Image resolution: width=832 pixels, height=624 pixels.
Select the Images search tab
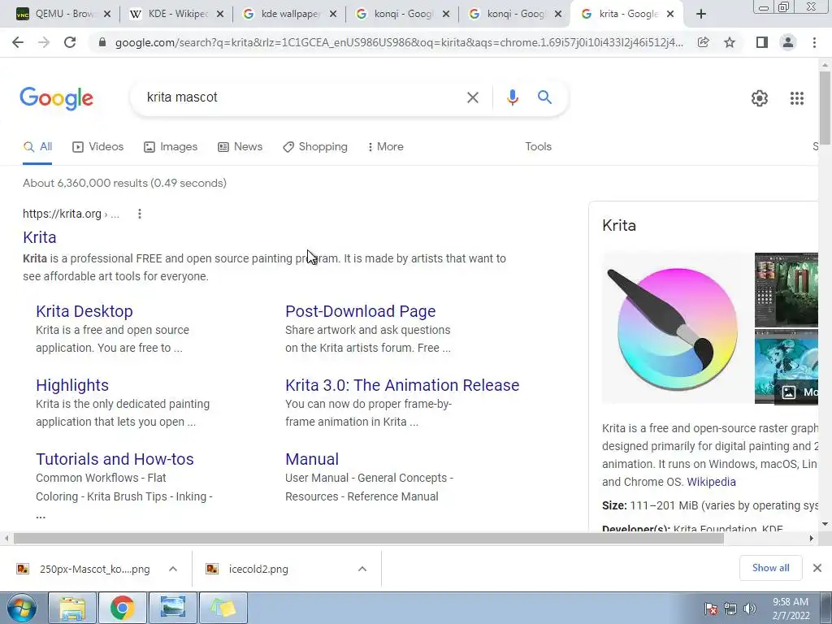pos(171,147)
